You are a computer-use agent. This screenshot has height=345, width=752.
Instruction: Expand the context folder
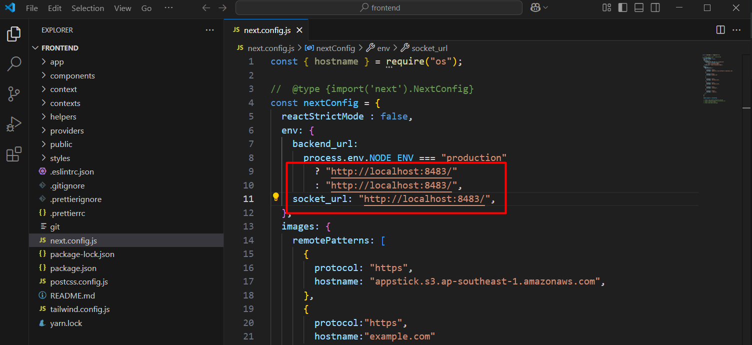(126, 89)
